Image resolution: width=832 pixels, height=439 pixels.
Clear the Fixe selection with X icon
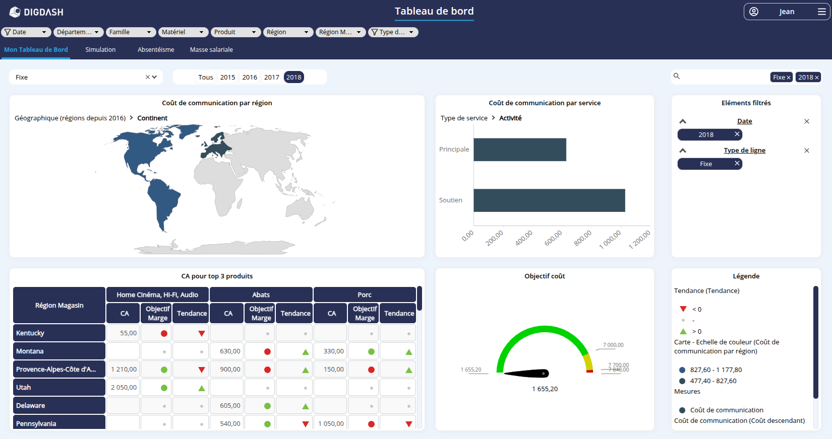click(148, 77)
